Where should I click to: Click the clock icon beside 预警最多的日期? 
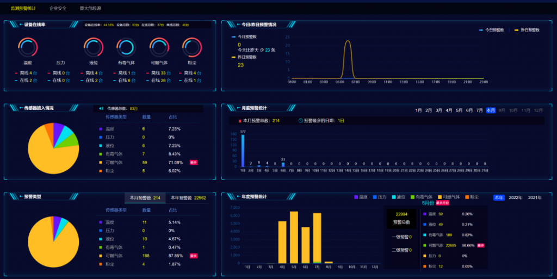301,121
